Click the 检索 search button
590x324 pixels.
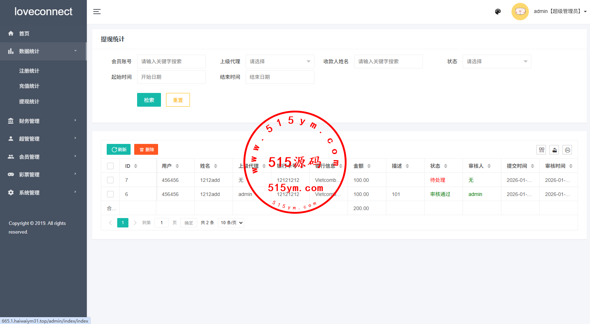pyautogui.click(x=149, y=100)
